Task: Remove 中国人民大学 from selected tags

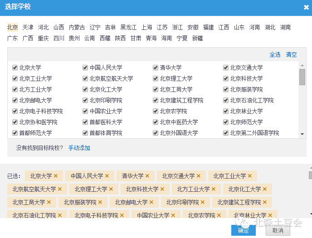Action: coord(107,176)
